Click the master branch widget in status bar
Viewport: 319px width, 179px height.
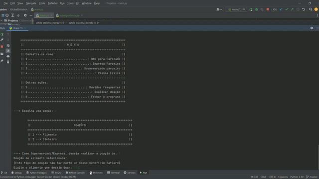pos(312,177)
